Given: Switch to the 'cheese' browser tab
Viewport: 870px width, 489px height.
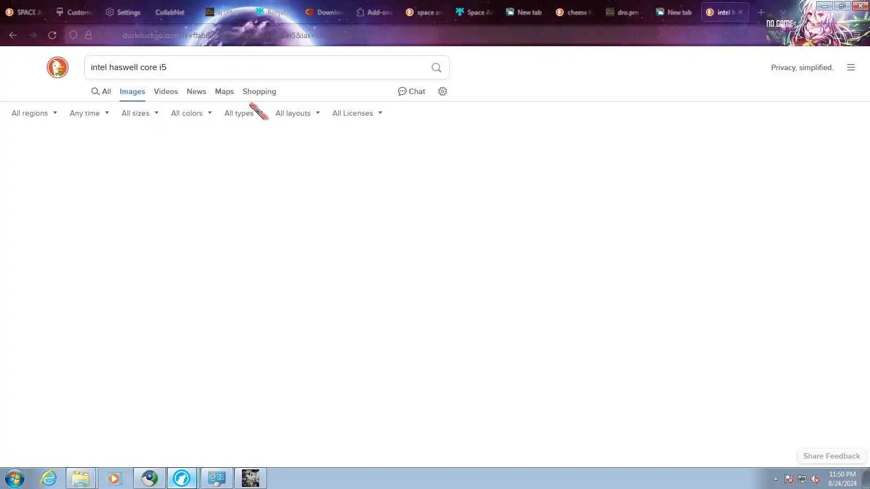Looking at the screenshot, I should pyautogui.click(x=574, y=12).
